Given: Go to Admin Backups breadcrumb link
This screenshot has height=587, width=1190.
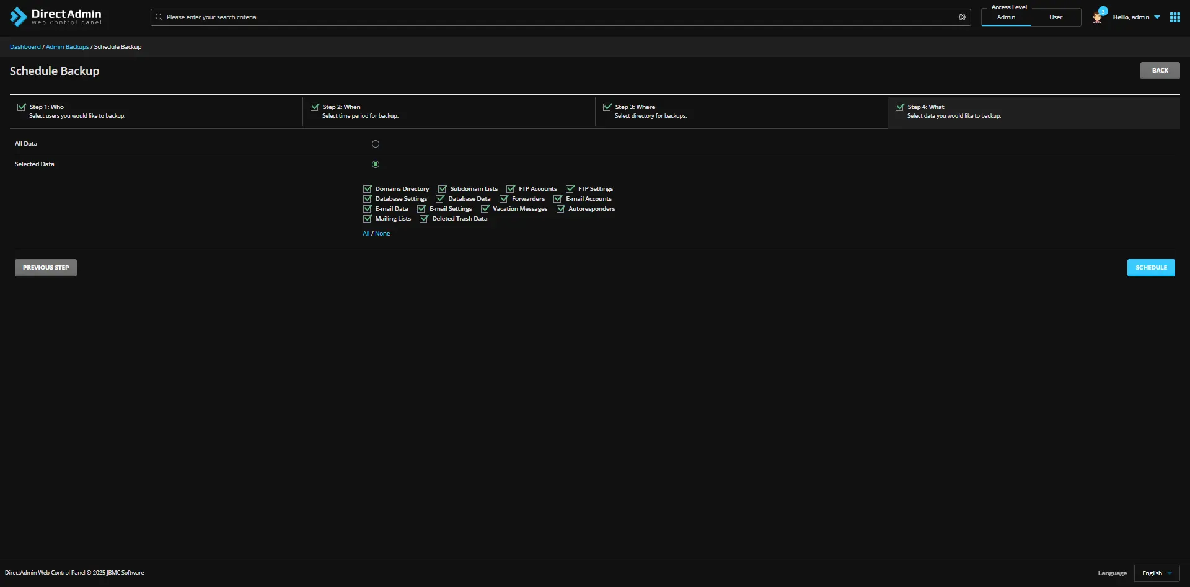Looking at the screenshot, I should pyautogui.click(x=67, y=47).
